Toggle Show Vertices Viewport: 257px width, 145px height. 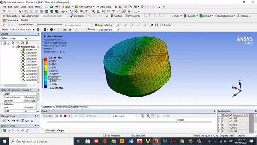click(x=11, y=16)
